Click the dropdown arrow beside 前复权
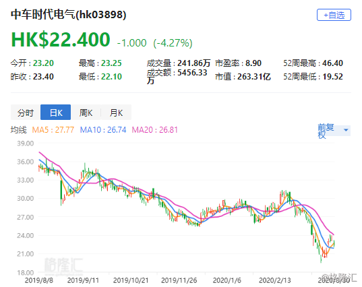The image size is (362, 287). point(346,130)
